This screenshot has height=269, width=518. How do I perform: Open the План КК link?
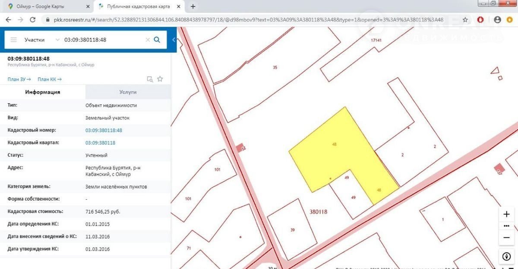point(49,79)
